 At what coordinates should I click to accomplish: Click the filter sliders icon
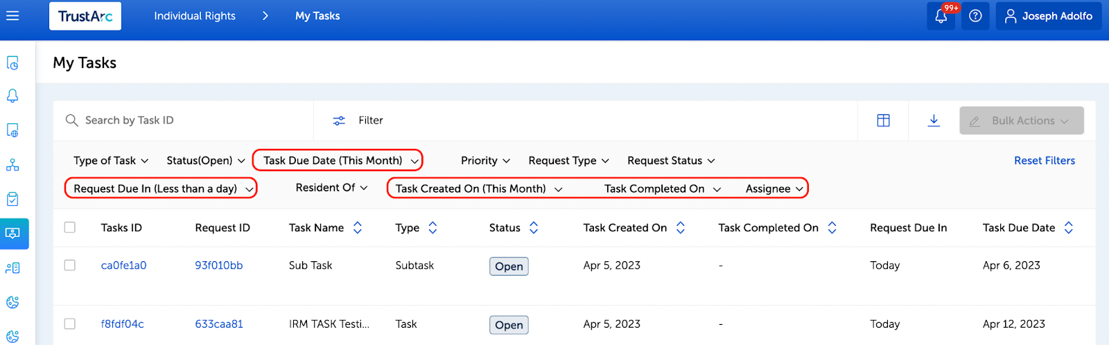click(x=339, y=121)
